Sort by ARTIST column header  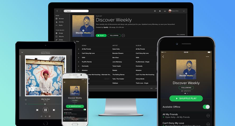tap(115, 45)
